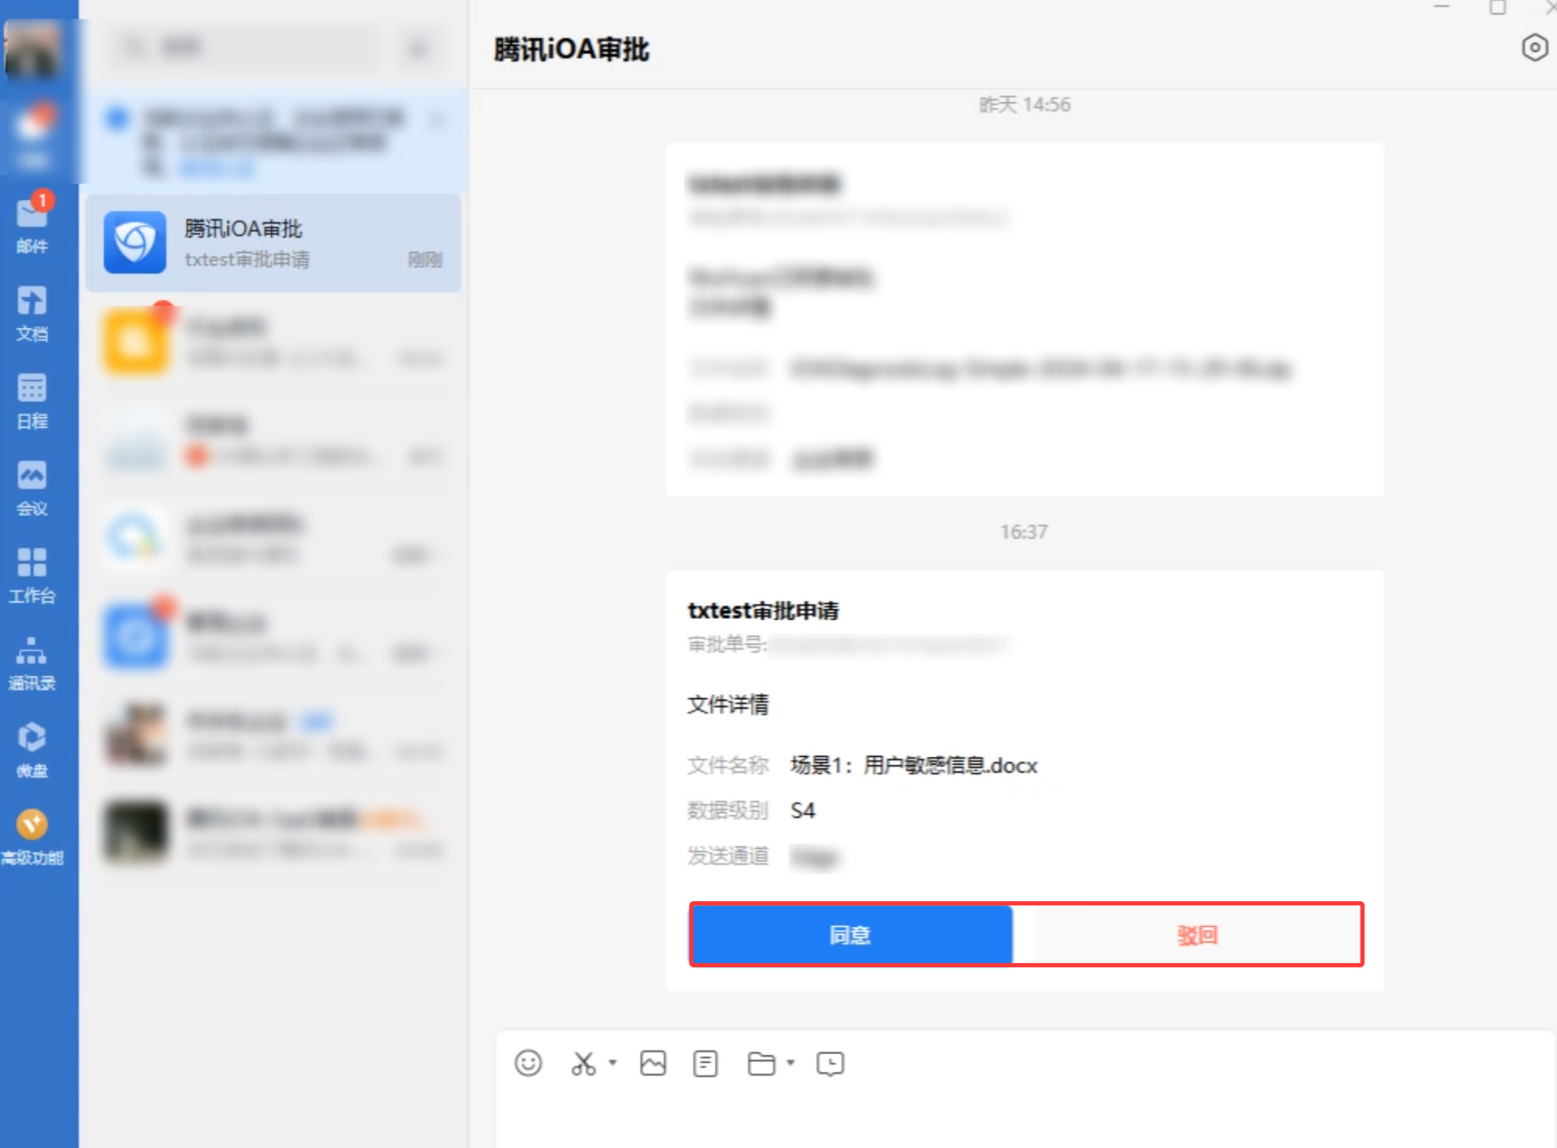Screen dimensions: 1557x1148
Task: Click the emoji smiley icon
Action: coord(528,1063)
